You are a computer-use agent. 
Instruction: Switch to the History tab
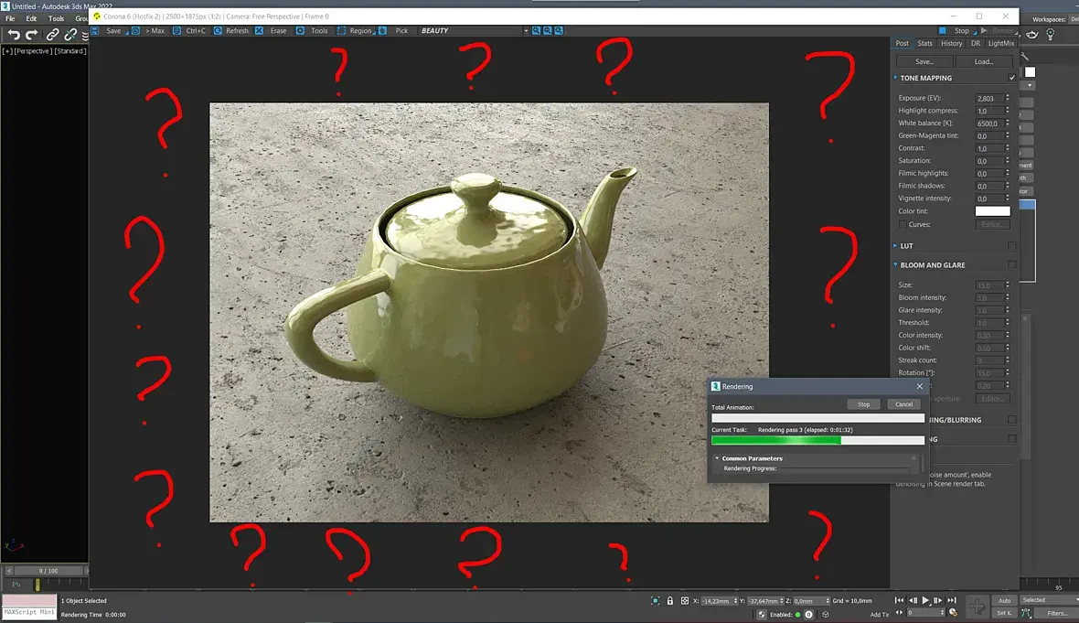[x=951, y=43]
